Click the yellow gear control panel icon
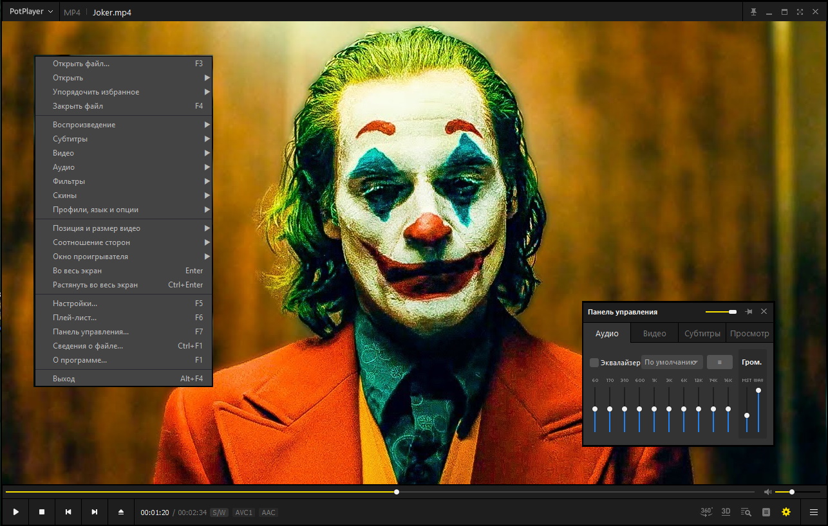The image size is (828, 526). (786, 512)
